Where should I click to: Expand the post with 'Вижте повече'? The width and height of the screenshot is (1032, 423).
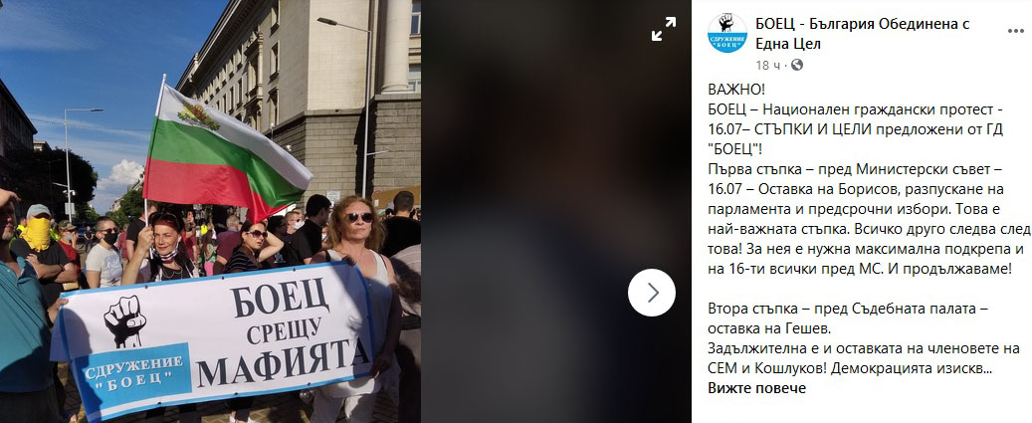[x=756, y=388]
